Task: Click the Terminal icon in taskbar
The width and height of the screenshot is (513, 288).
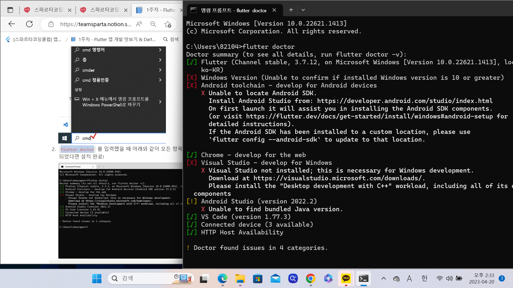Action: pos(363,278)
